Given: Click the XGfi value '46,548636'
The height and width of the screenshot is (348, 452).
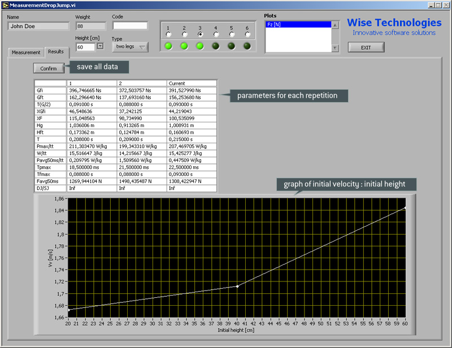Looking at the screenshot, I should pyautogui.click(x=92, y=112).
